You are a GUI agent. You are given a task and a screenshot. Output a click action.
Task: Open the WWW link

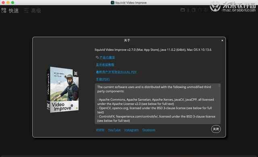tap(100, 130)
